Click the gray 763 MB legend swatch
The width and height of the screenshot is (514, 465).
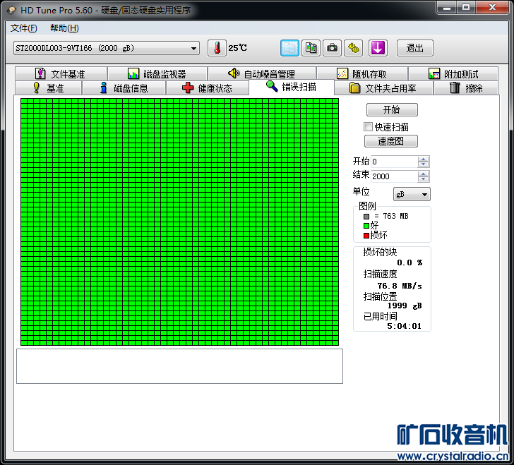point(366,217)
